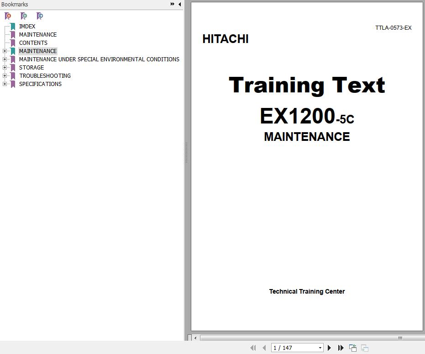
Task: Click the previous view icon
Action: (x=352, y=348)
